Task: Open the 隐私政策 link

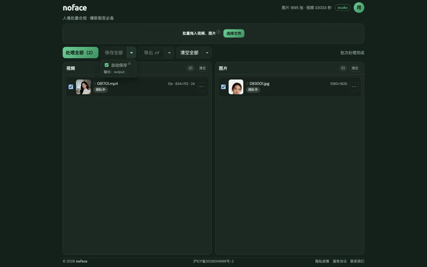Action: pyautogui.click(x=322, y=261)
